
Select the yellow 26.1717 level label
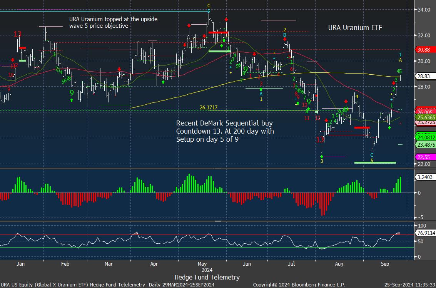tap(209, 107)
